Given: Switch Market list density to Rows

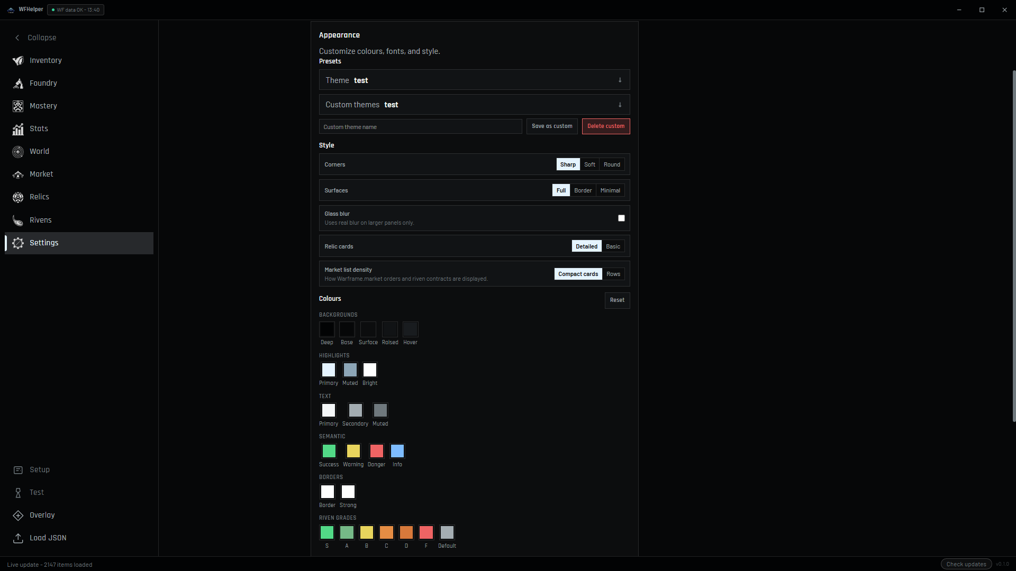Looking at the screenshot, I should 613,274.
